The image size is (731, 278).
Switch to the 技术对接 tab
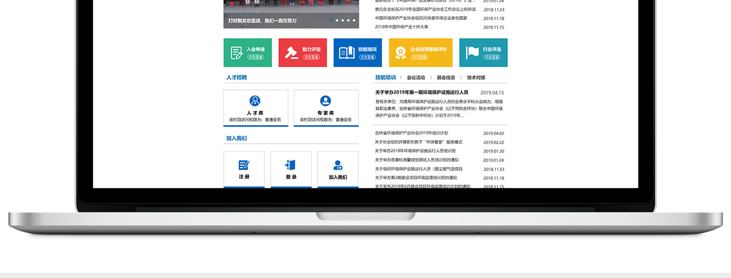point(476,77)
